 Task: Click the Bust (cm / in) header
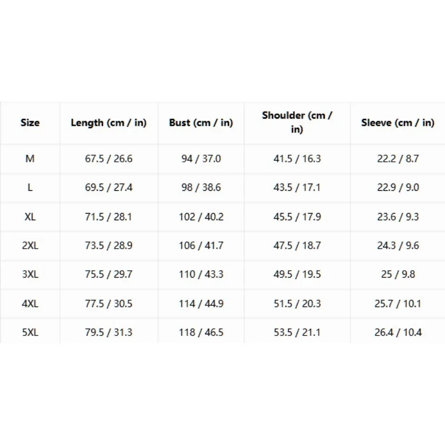coord(201,122)
